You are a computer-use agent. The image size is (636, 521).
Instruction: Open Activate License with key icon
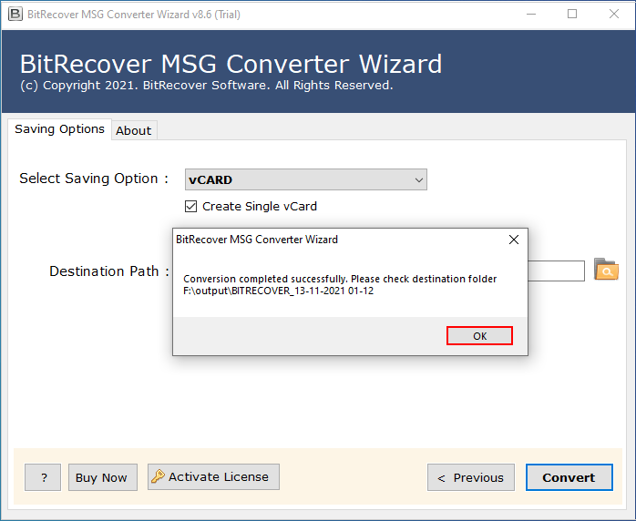tap(213, 476)
